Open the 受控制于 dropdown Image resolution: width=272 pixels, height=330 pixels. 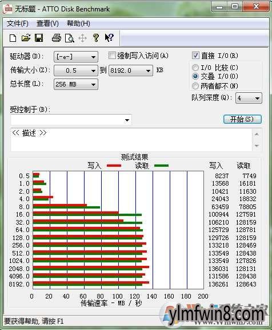71,120
